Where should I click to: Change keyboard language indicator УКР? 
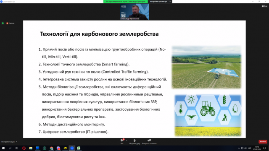click(x=250, y=148)
